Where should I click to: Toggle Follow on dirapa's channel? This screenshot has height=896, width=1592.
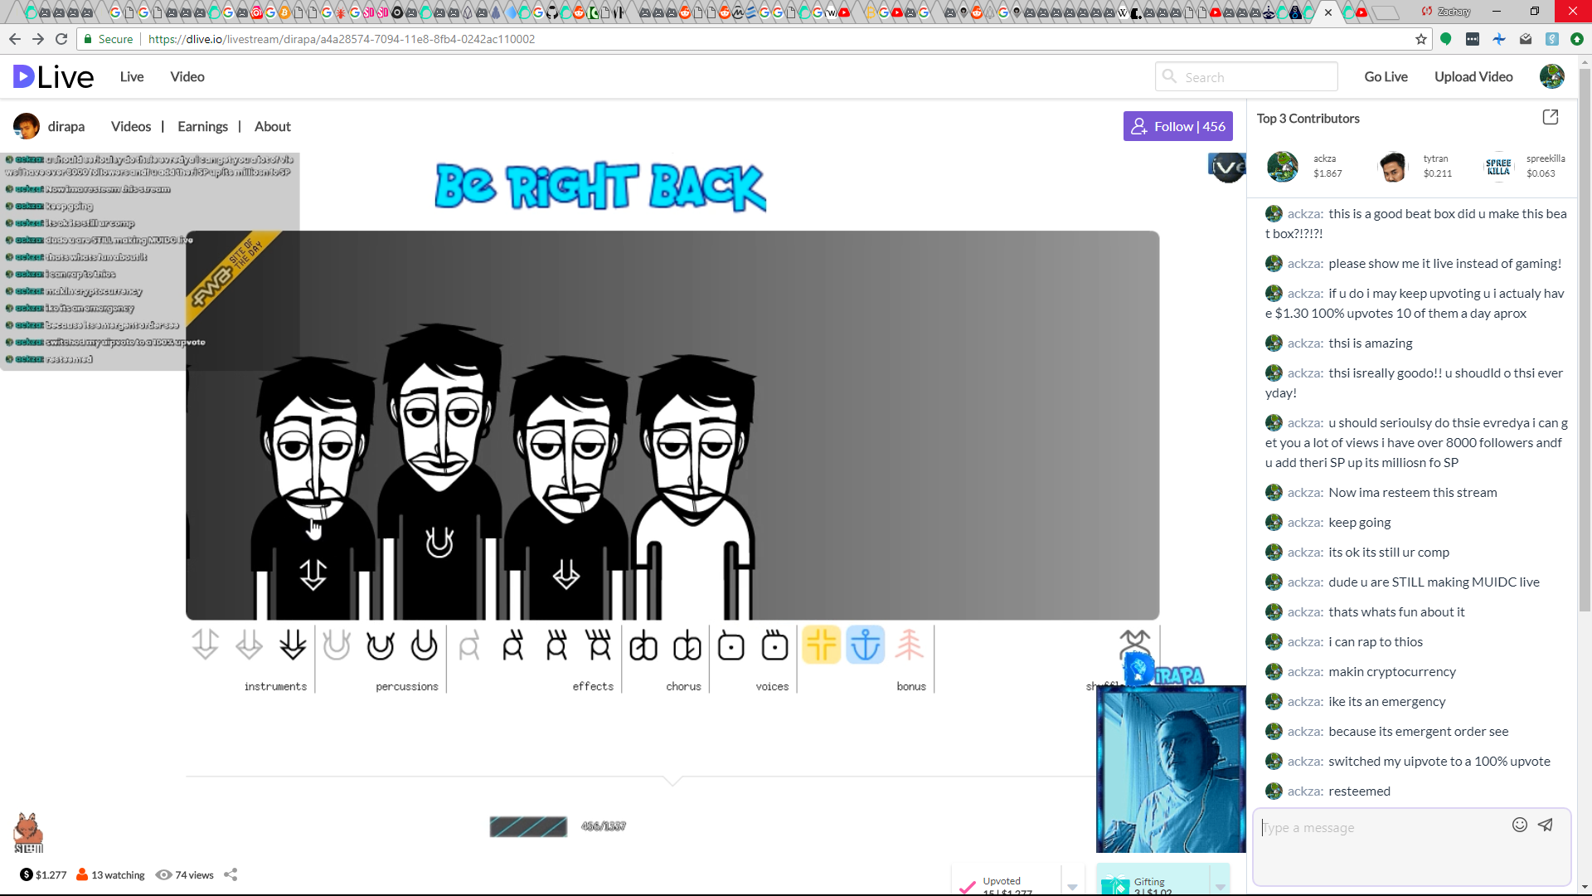[1177, 126]
